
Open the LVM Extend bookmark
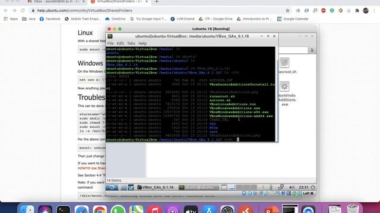point(182,18)
